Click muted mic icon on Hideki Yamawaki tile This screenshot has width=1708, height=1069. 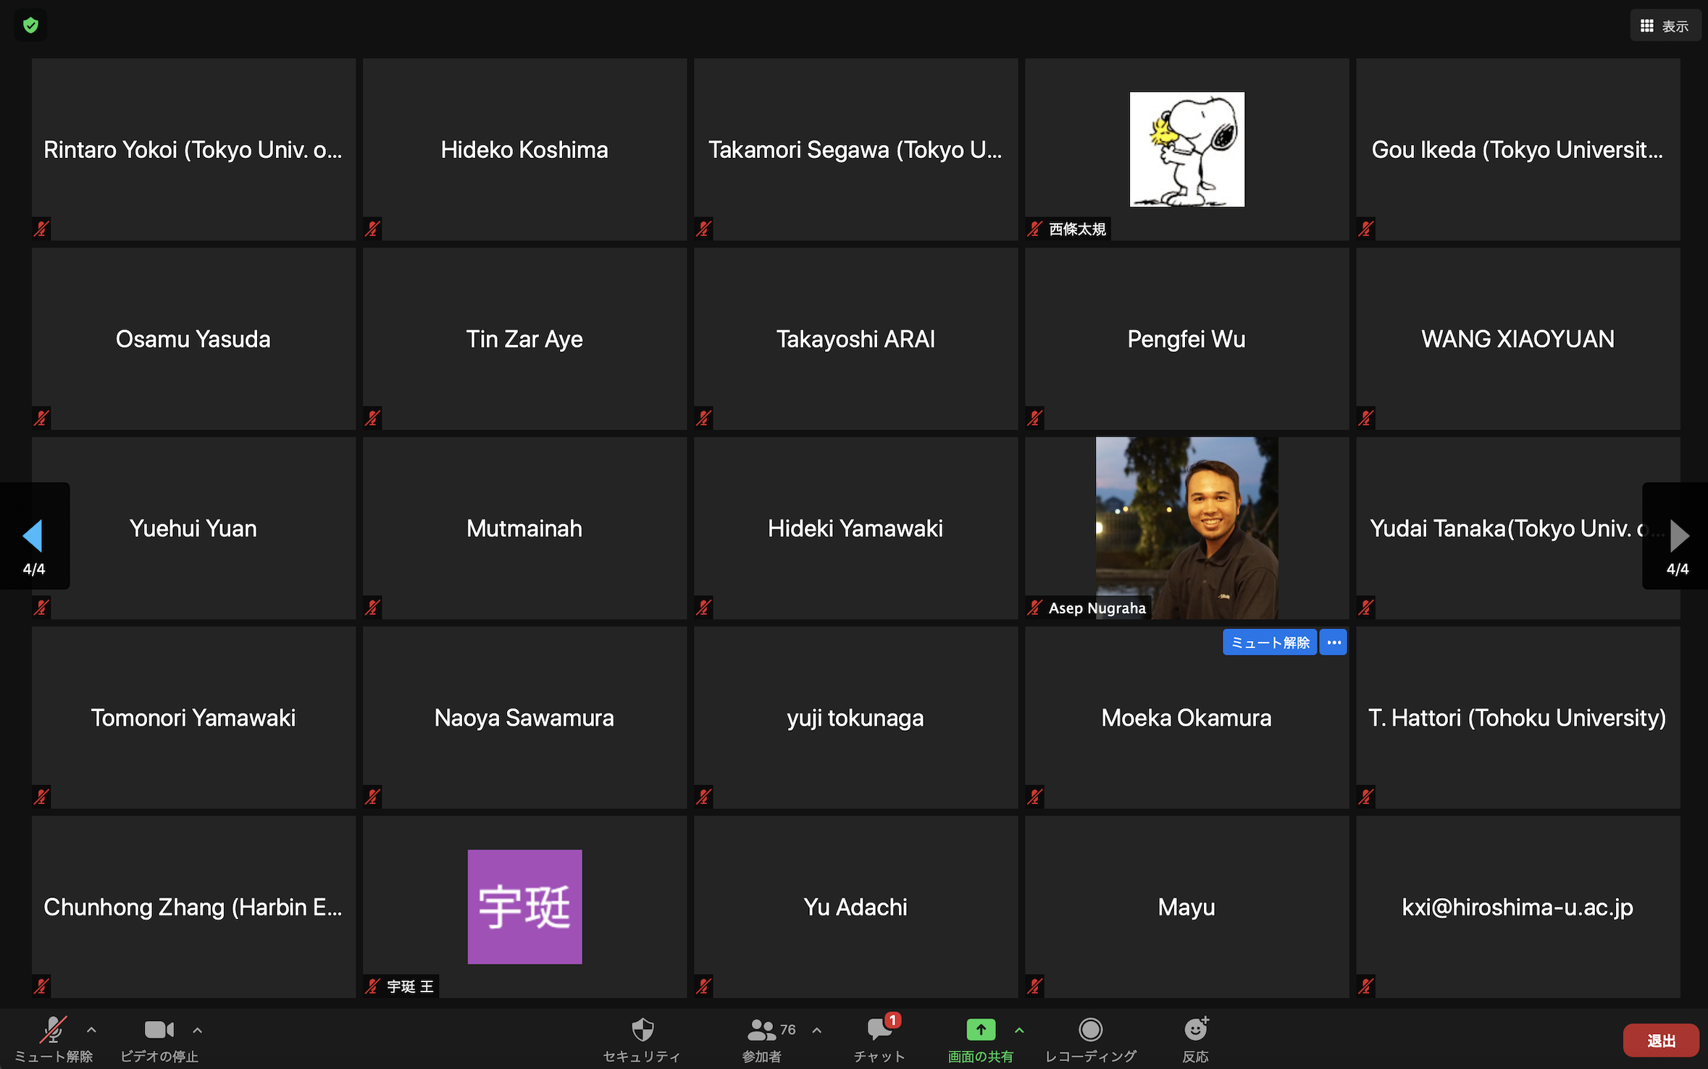click(703, 607)
